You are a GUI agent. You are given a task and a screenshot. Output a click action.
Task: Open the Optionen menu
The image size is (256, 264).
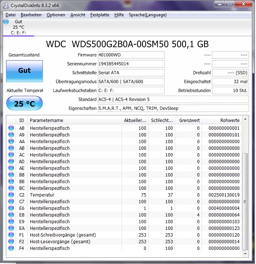pyautogui.click(x=56, y=15)
